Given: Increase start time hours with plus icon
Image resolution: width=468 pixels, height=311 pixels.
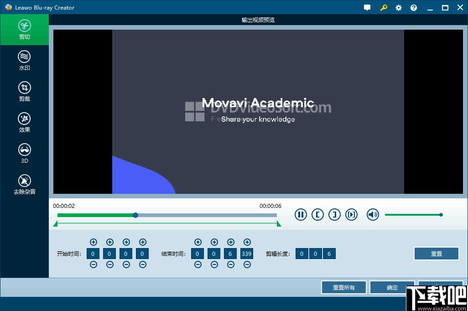Looking at the screenshot, I should click(94, 242).
